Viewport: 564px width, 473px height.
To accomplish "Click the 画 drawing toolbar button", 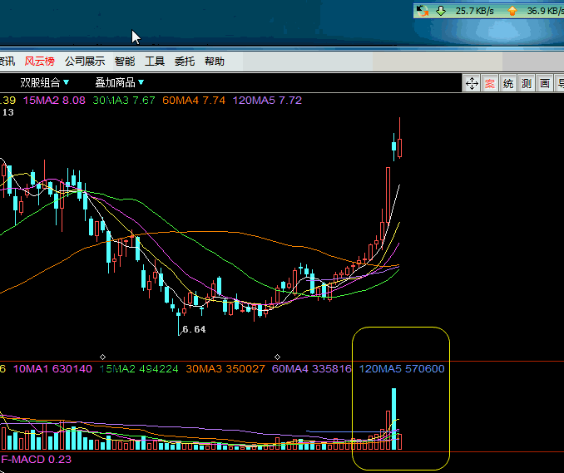I will tap(545, 84).
